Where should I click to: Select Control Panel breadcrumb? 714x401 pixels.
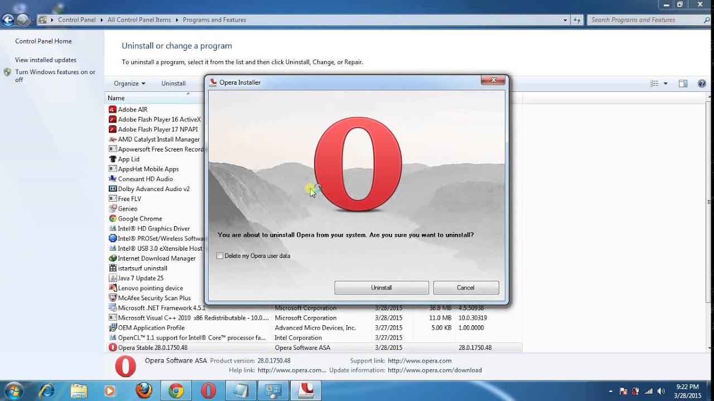click(x=77, y=20)
